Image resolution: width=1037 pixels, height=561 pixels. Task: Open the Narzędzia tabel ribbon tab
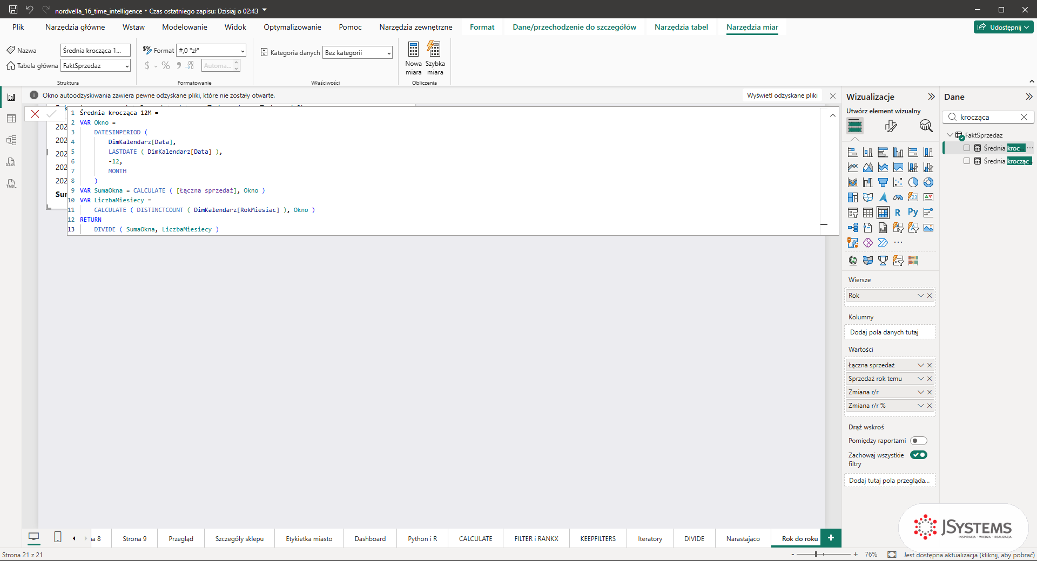[x=681, y=27]
